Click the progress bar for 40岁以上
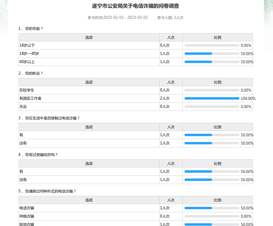273x226 pixels. [212, 62]
